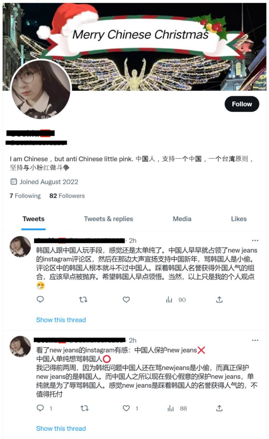View analytics of tweet showing 88 views
This screenshot has width=269, height=439.
177,408
